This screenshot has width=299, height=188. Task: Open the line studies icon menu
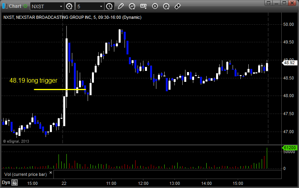pos(132,6)
